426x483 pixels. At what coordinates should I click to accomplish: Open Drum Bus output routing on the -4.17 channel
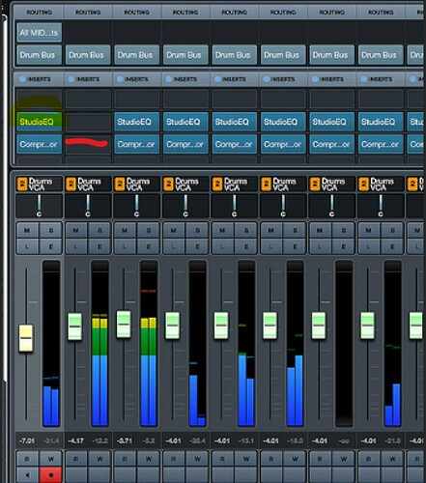click(88, 55)
